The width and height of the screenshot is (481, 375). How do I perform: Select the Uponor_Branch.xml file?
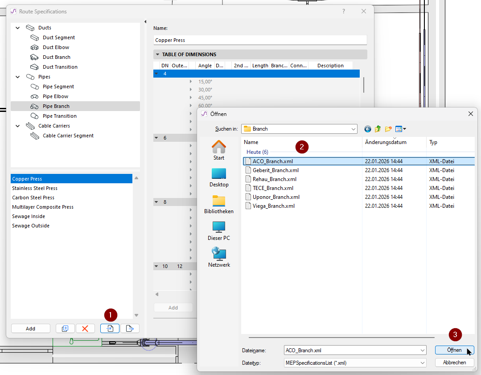pyautogui.click(x=276, y=197)
